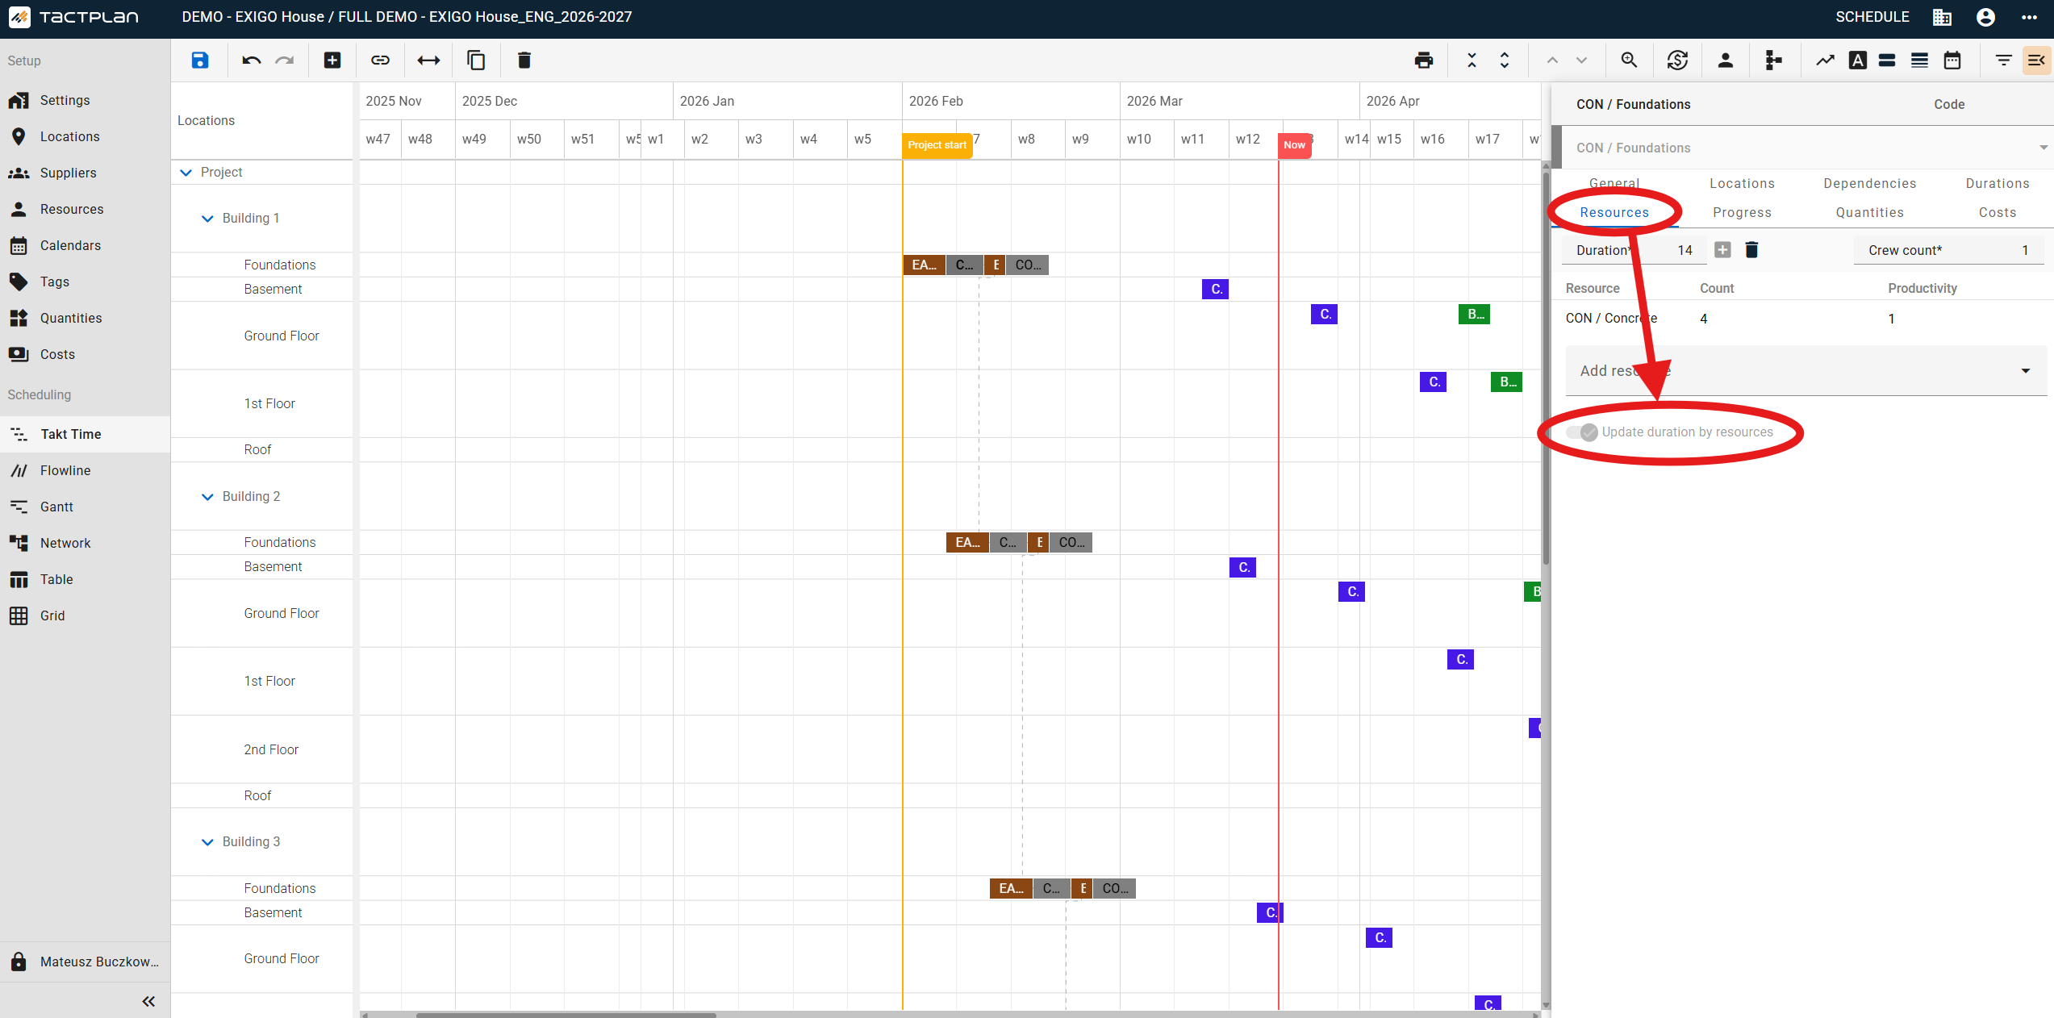Move down with the down chevron
The width and height of the screenshot is (2054, 1018).
pyautogui.click(x=1581, y=60)
